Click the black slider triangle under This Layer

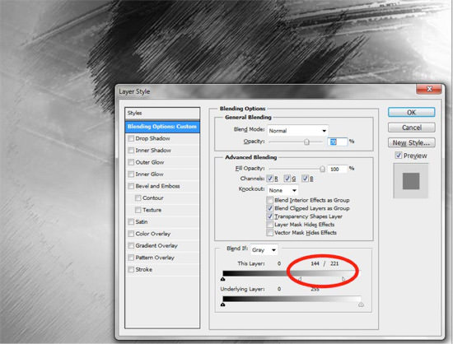(222, 279)
